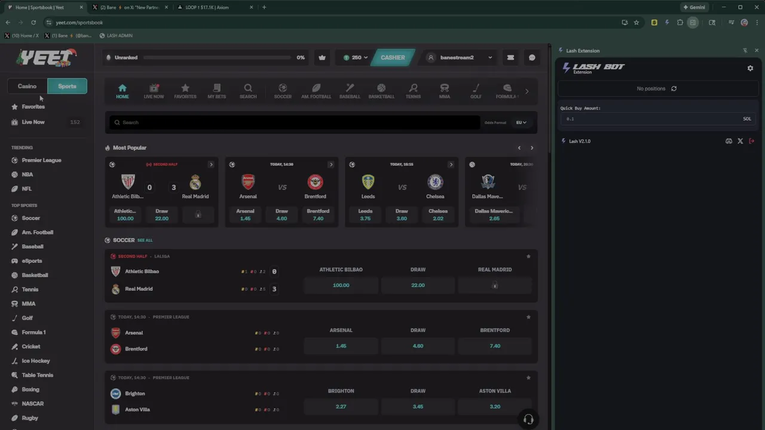The width and height of the screenshot is (765, 430).
Task: Click Lash lightning extension in Chrome toolbar
Action: coord(667,22)
